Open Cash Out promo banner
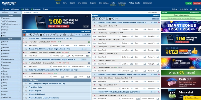Viewport: 201px width, 100px height. (181, 82)
